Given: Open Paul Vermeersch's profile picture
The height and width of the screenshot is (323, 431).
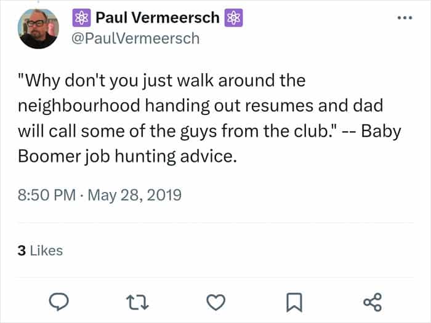Looking at the screenshot, I should [x=39, y=28].
